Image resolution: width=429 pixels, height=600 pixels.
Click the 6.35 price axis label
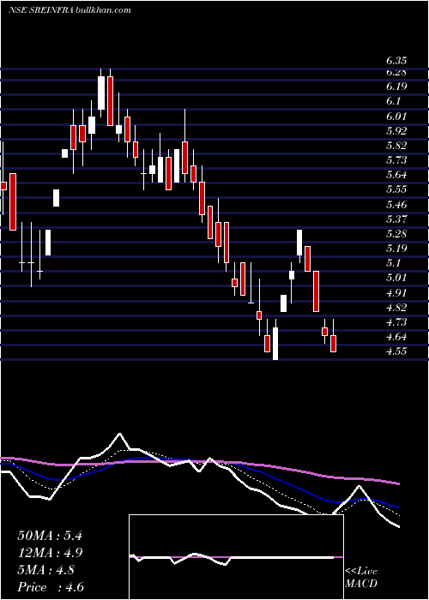point(396,61)
